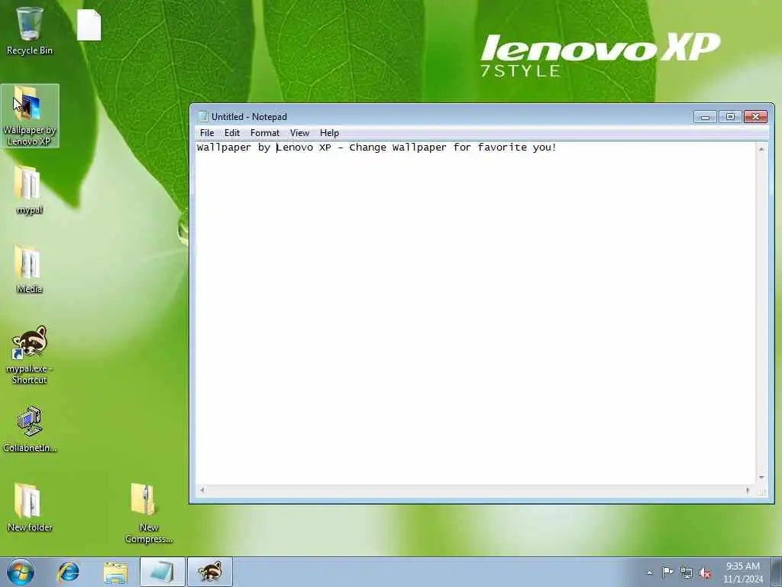The height and width of the screenshot is (587, 782).
Task: Open the View menu in Notepad
Action: (299, 133)
